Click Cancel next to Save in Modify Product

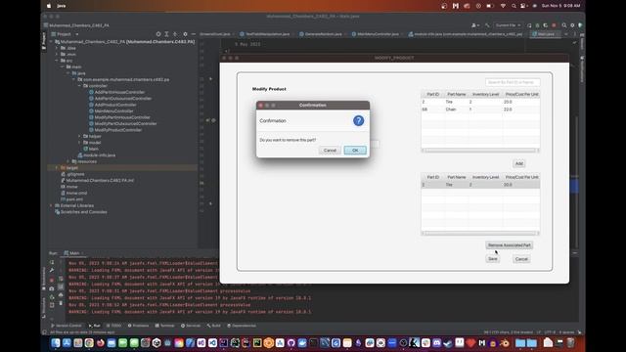[x=521, y=259]
